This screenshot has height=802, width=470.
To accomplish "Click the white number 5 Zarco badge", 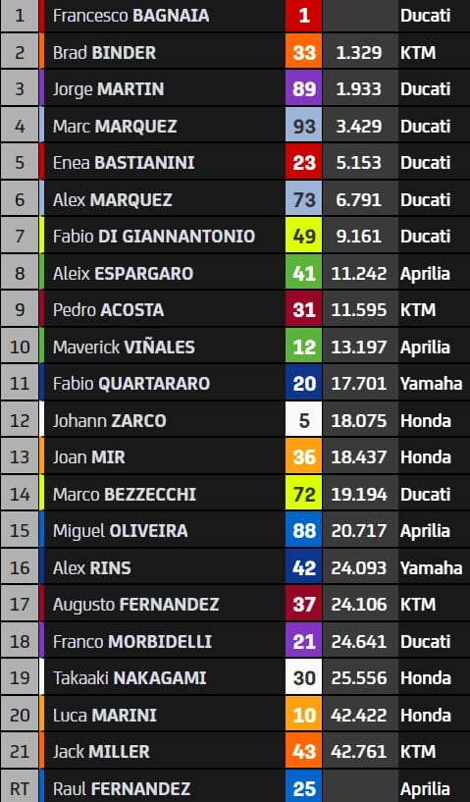I will click(304, 420).
